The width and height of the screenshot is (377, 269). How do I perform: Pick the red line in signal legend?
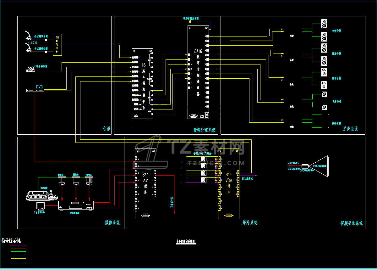pos(18,249)
